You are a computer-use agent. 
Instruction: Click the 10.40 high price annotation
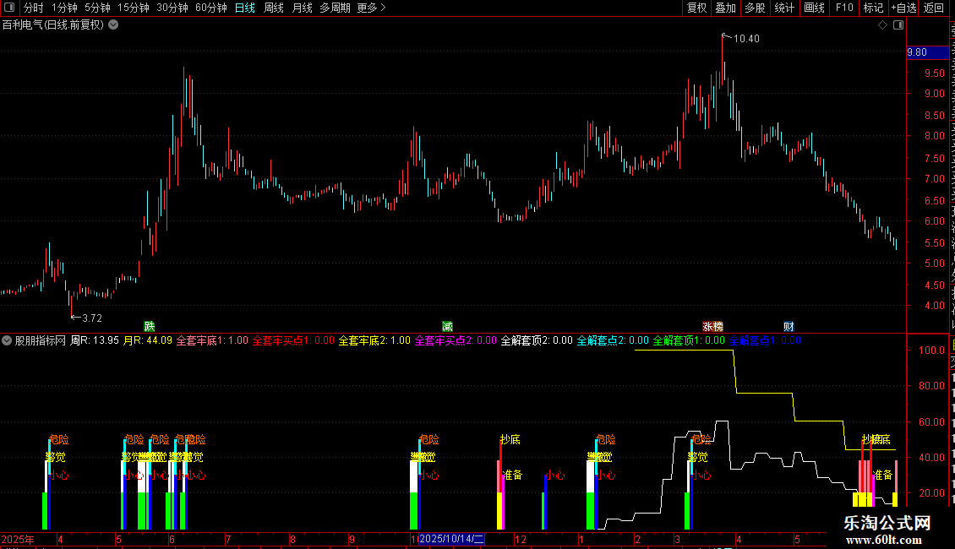click(746, 39)
